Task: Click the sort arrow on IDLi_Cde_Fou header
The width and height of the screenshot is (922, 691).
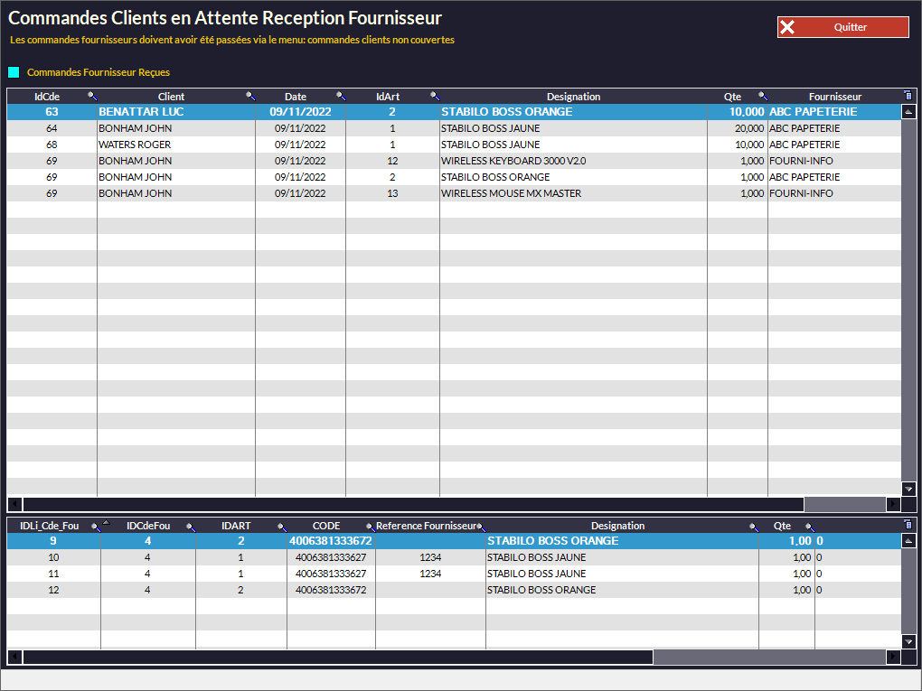Action: [106, 523]
